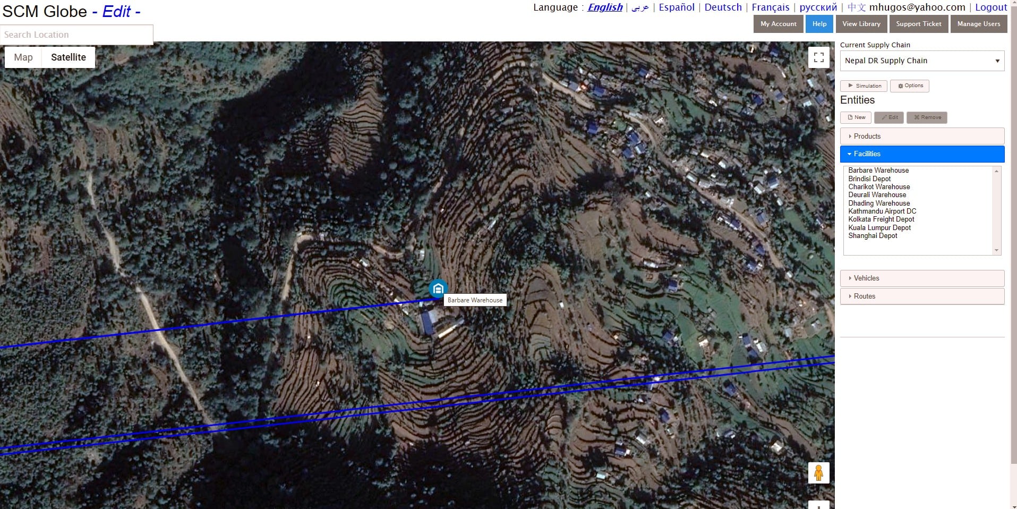Image resolution: width=1017 pixels, height=509 pixels.
Task: Expand the Routes section
Action: [922, 296]
